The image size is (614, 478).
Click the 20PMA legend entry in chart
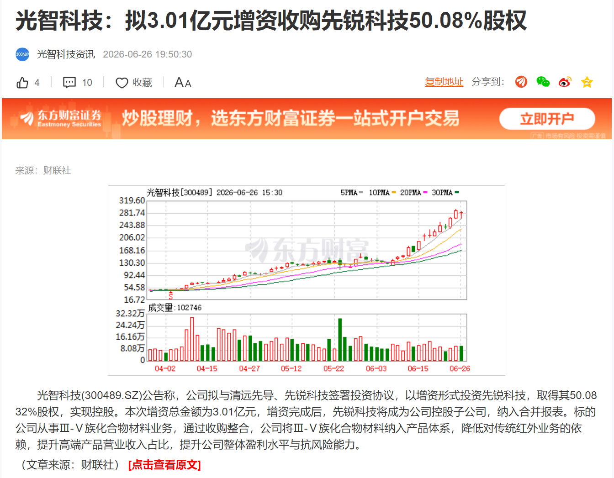413,193
